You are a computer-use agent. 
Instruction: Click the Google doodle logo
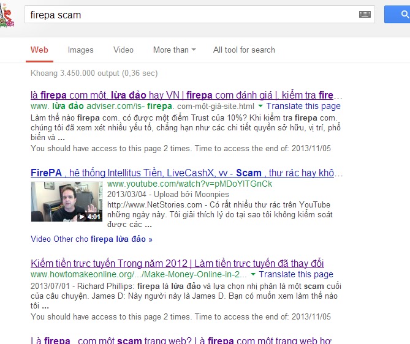(x=7, y=16)
